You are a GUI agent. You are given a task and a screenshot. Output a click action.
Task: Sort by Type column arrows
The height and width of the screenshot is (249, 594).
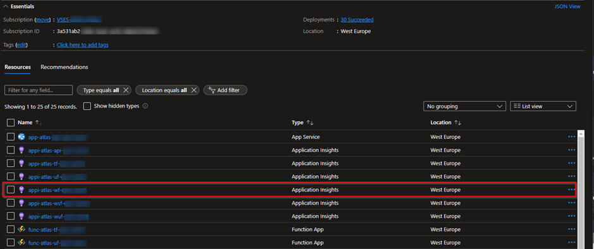(x=310, y=123)
